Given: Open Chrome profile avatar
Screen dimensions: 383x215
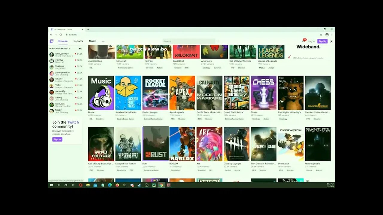Looking at the screenshot, I should click(x=327, y=35).
